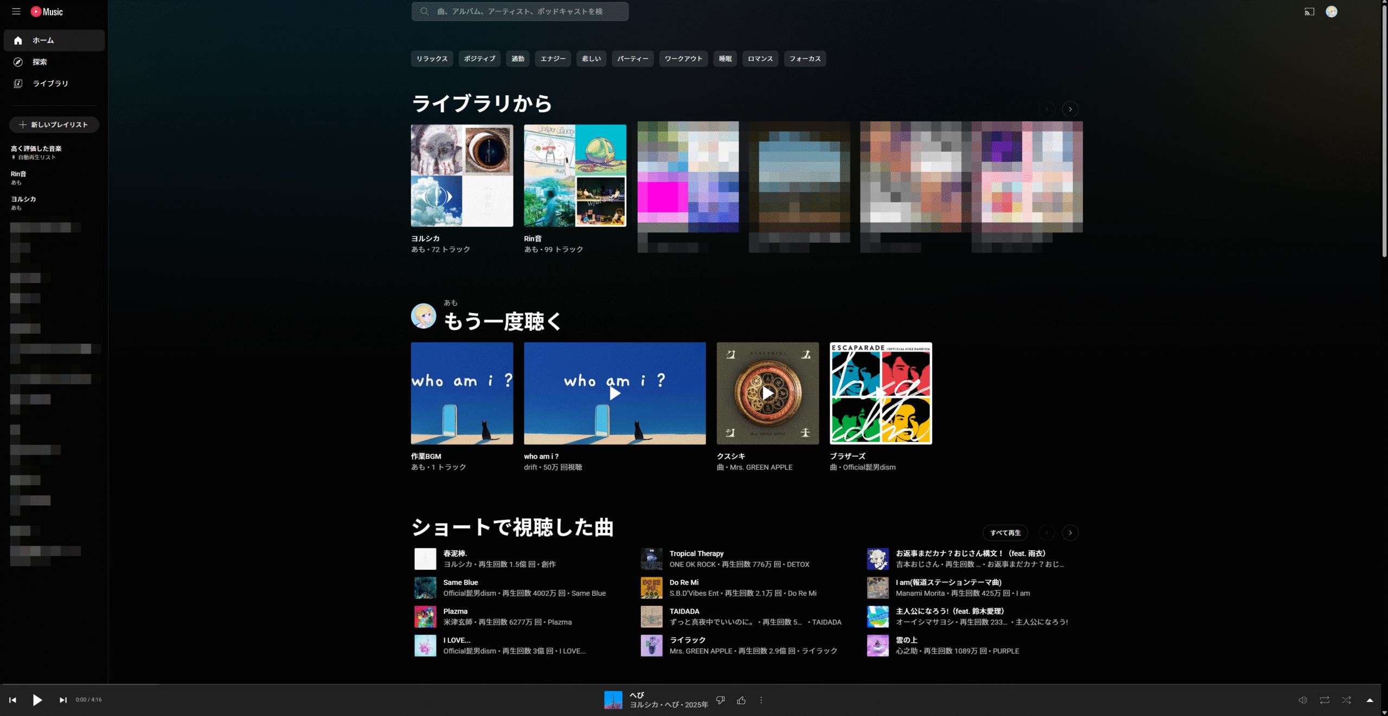The width and height of the screenshot is (1388, 716).
Task: Previous arrow in ショートで視聴した曲 section
Action: tap(1048, 533)
